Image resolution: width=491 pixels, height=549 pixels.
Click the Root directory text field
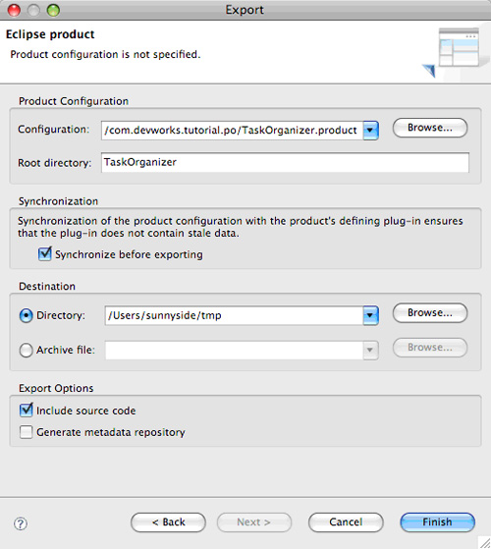[x=285, y=162]
